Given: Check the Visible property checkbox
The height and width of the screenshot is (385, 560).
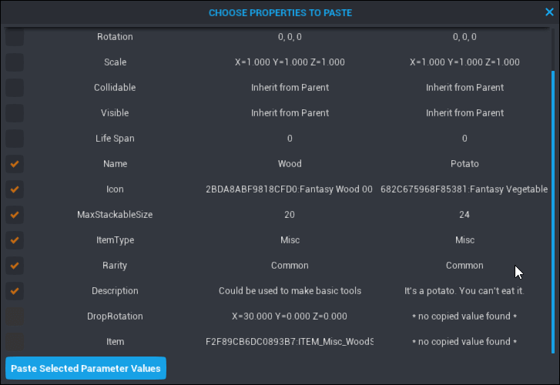Looking at the screenshot, I should coord(15,113).
